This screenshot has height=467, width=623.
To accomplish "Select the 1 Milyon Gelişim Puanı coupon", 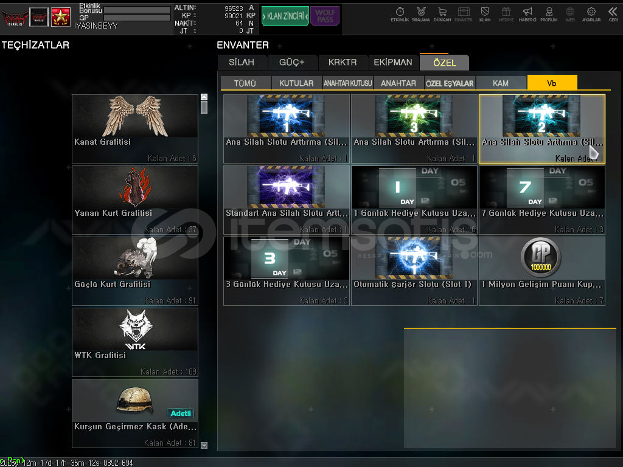I will (x=542, y=271).
